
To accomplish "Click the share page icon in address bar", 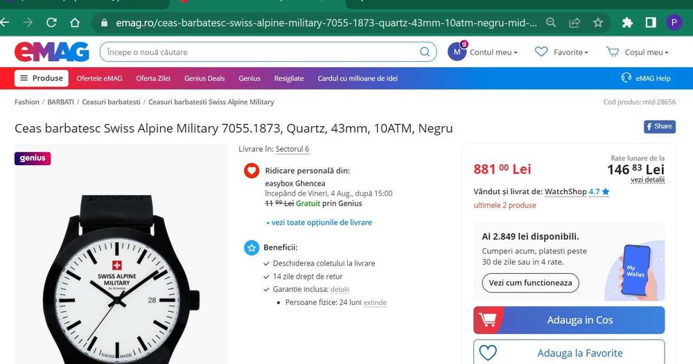I will pyautogui.click(x=574, y=23).
